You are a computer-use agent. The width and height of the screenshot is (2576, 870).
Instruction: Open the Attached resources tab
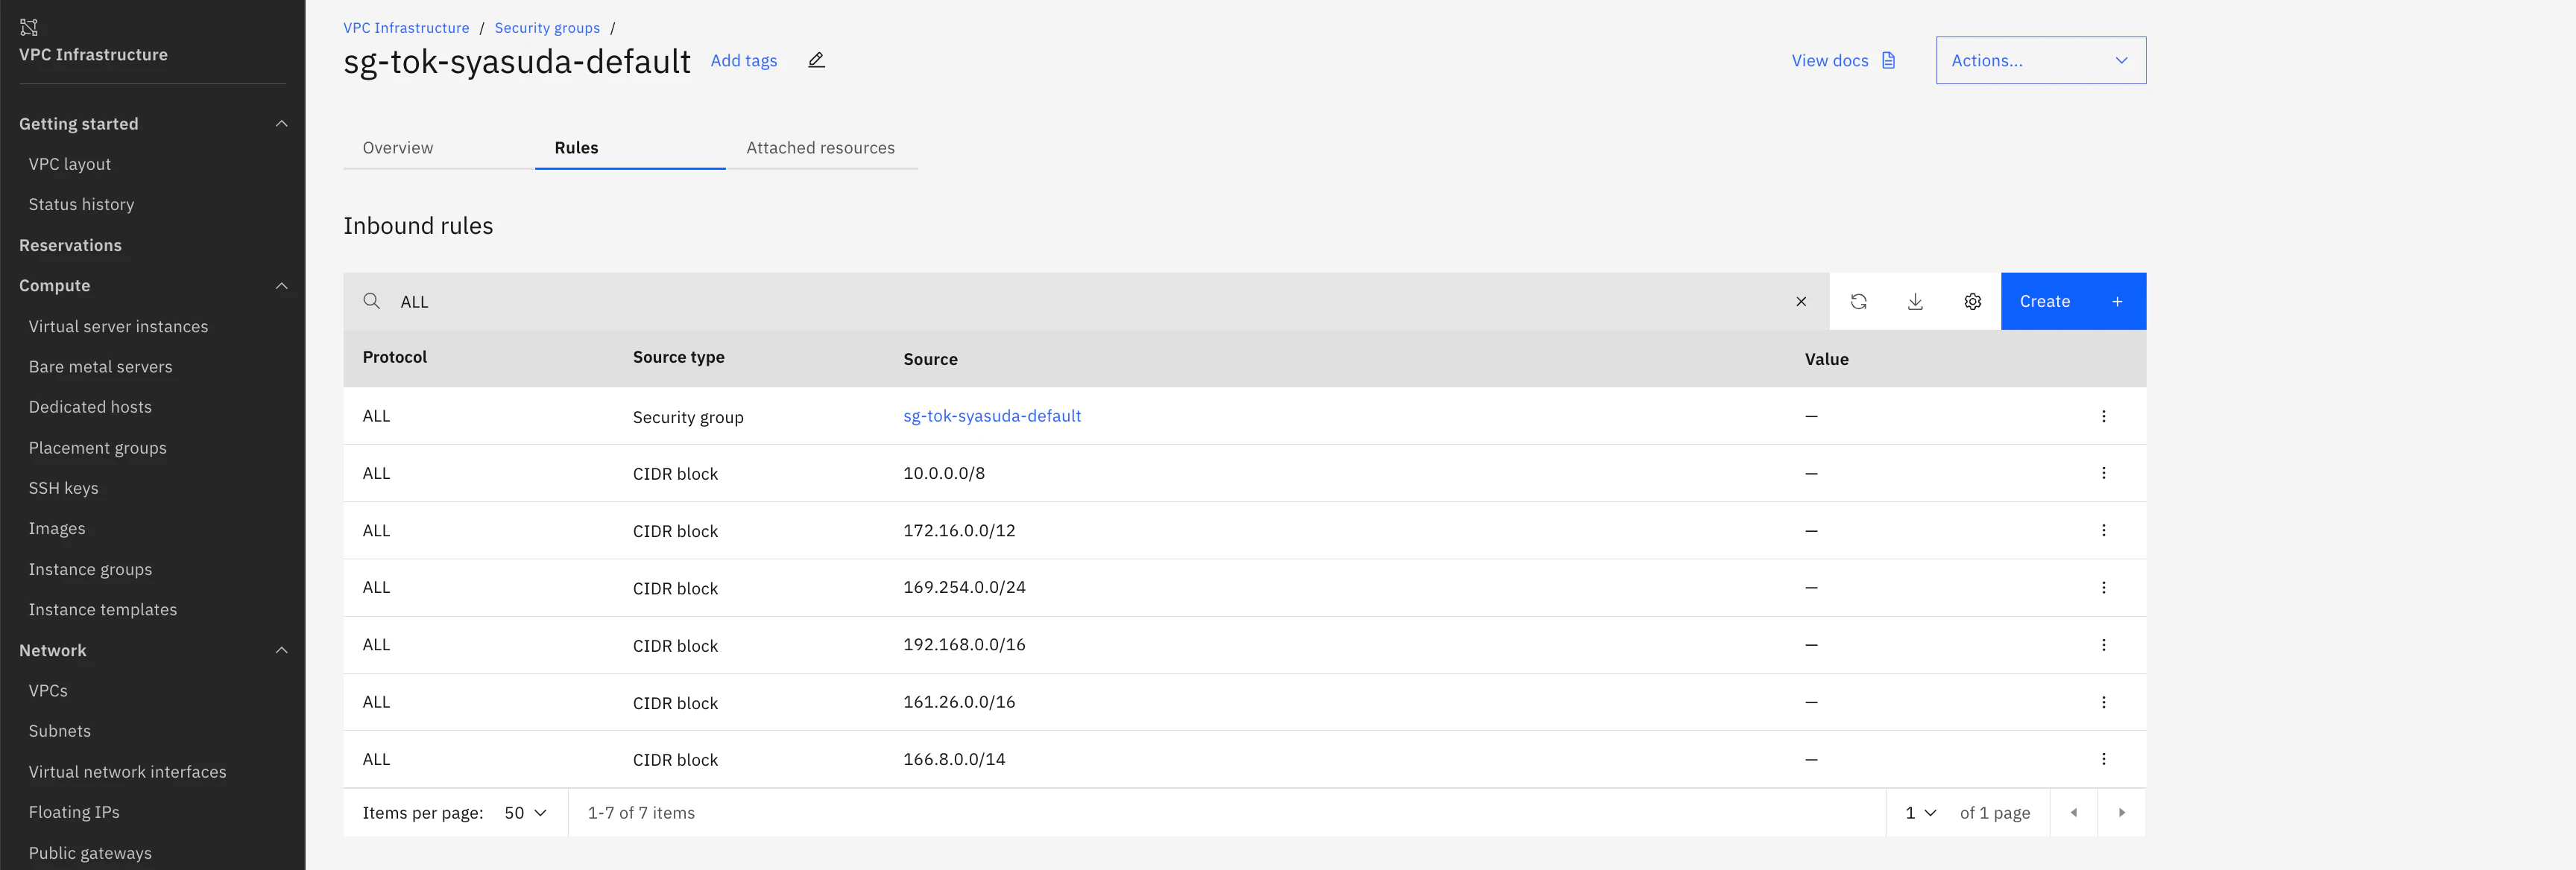pos(821,147)
